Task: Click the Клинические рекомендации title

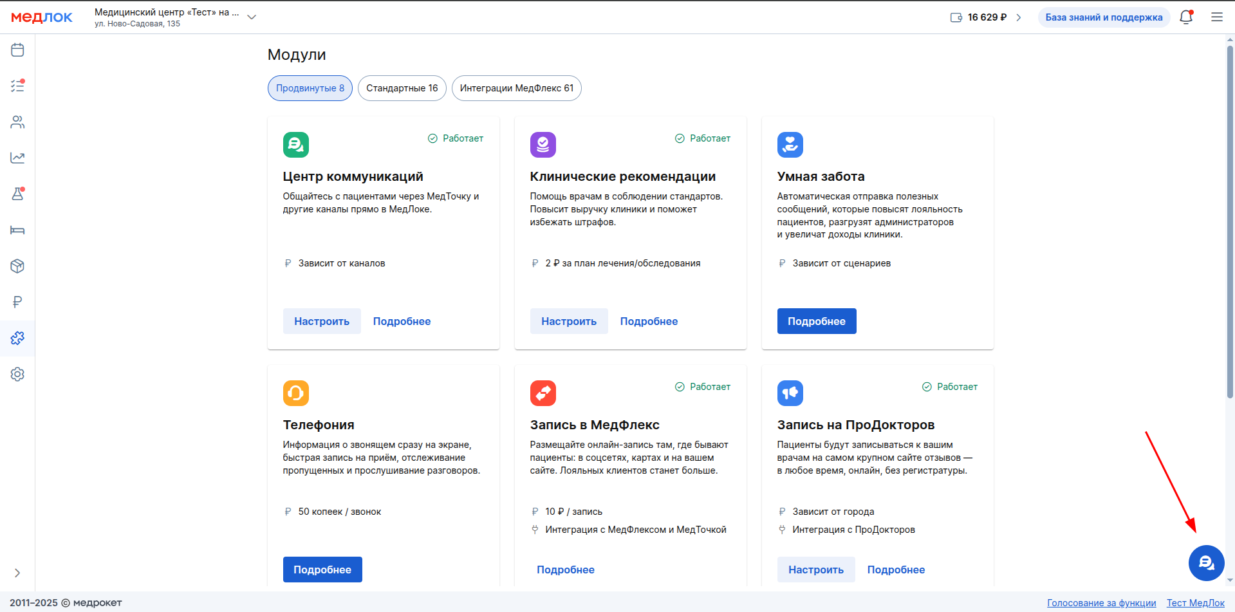Action: 623,176
